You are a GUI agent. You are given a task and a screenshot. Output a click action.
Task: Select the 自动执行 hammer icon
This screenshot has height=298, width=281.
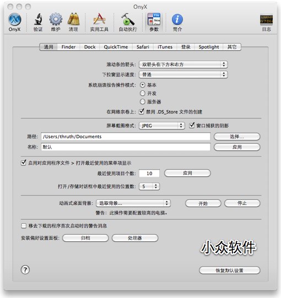coord(128,19)
